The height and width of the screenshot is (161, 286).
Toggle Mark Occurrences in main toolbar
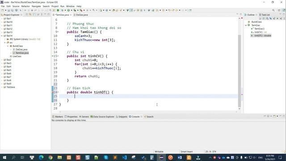click(131, 10)
